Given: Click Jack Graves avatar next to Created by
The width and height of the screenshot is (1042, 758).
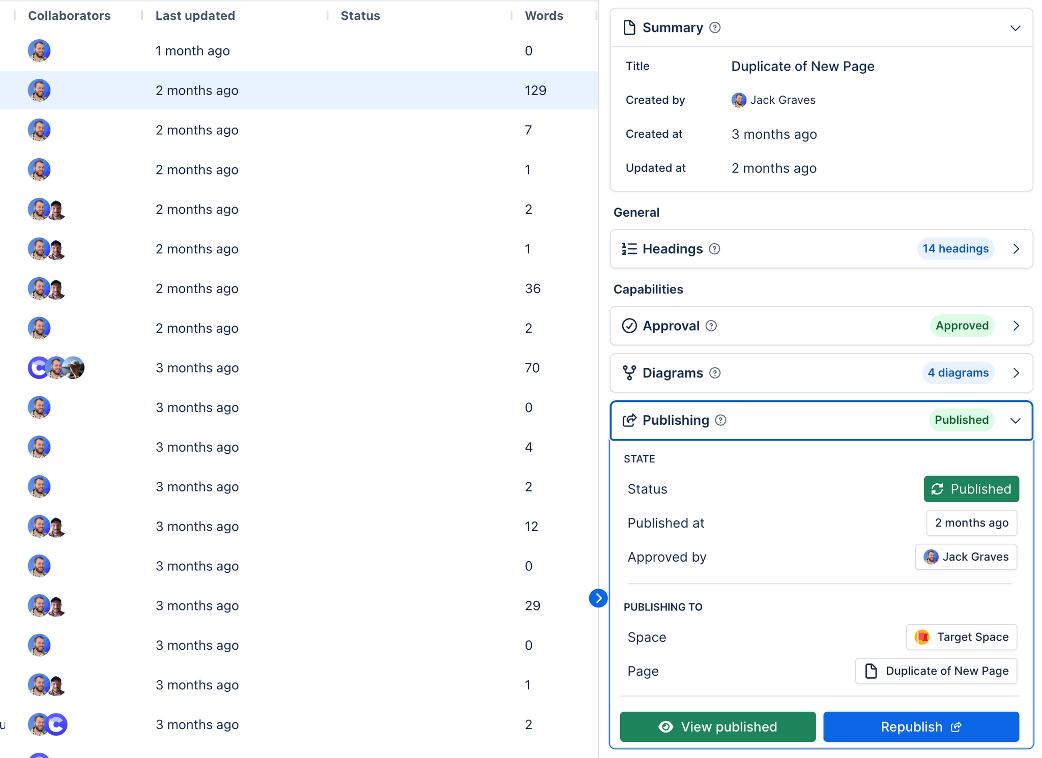Looking at the screenshot, I should [x=739, y=100].
